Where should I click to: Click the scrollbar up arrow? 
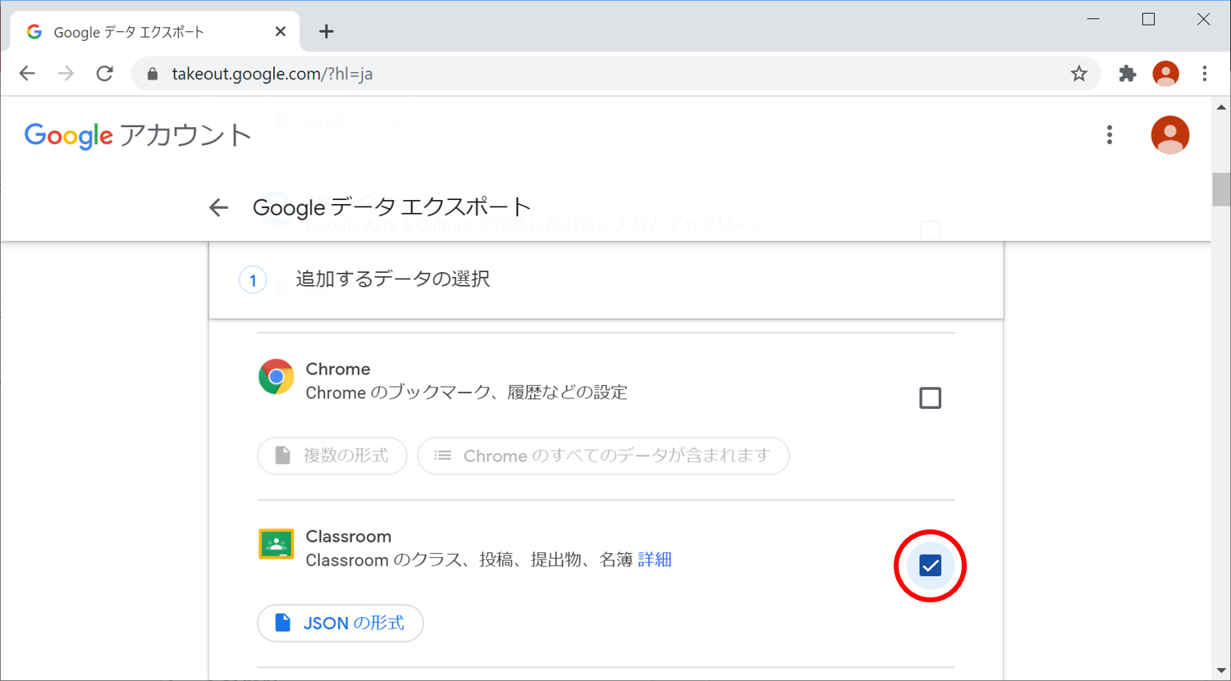pyautogui.click(x=1221, y=107)
